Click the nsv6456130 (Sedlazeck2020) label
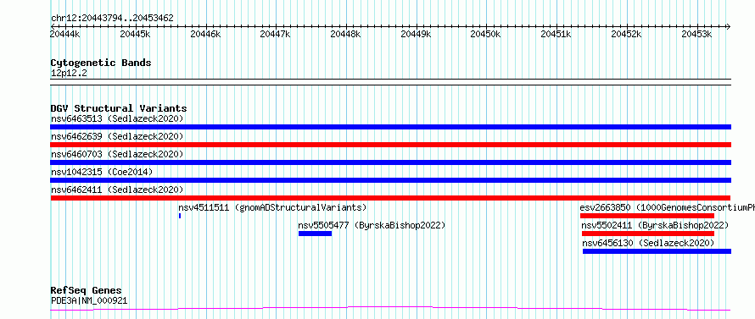The height and width of the screenshot is (319, 755). pyautogui.click(x=648, y=243)
